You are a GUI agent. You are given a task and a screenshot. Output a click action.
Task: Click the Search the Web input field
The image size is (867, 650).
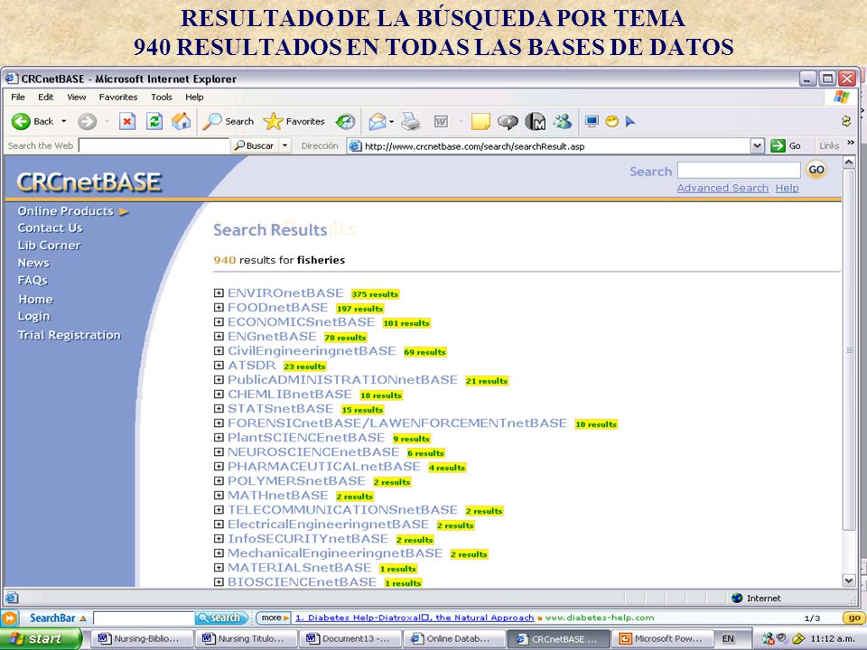[x=154, y=145]
